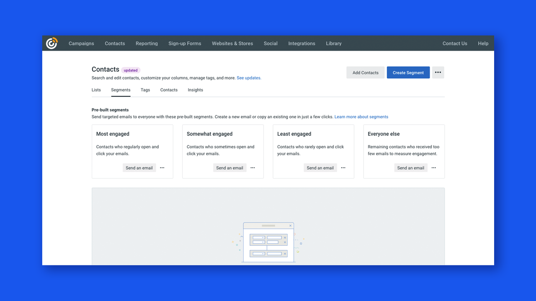Open Sign-up Forms in navigation bar

click(185, 43)
